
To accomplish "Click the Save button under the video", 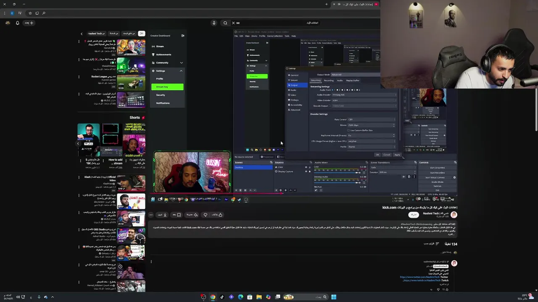I will (177, 215).
